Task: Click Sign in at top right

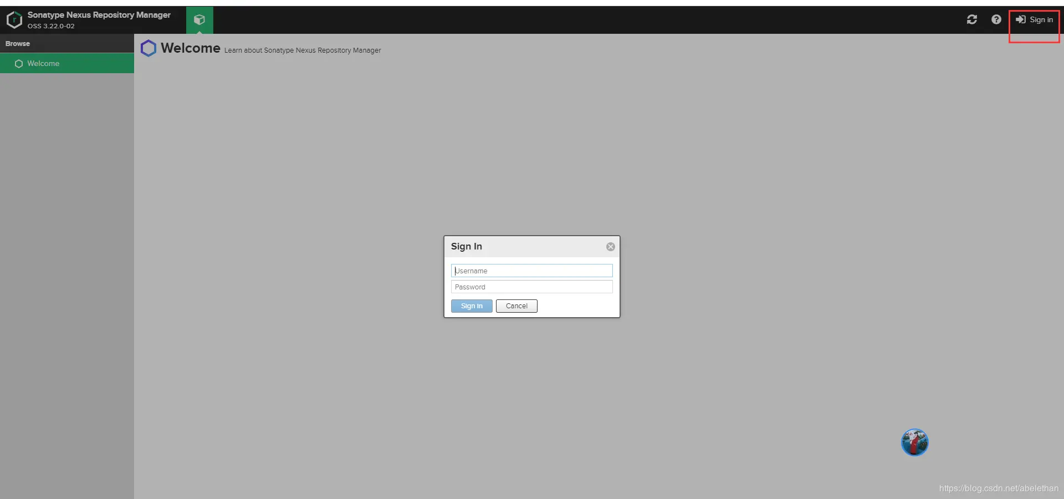Action: (x=1034, y=20)
